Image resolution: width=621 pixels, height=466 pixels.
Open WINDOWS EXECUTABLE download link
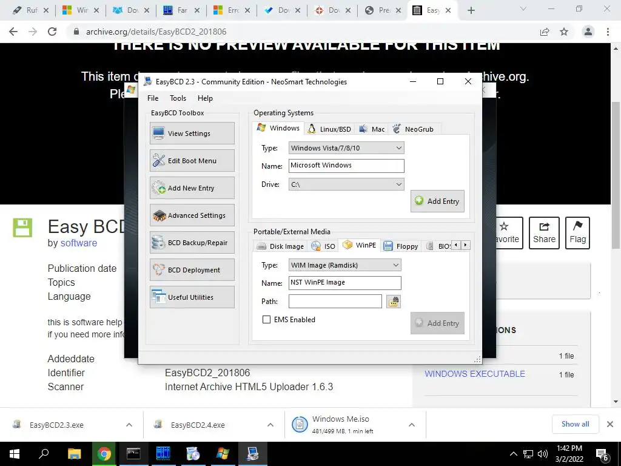475,374
